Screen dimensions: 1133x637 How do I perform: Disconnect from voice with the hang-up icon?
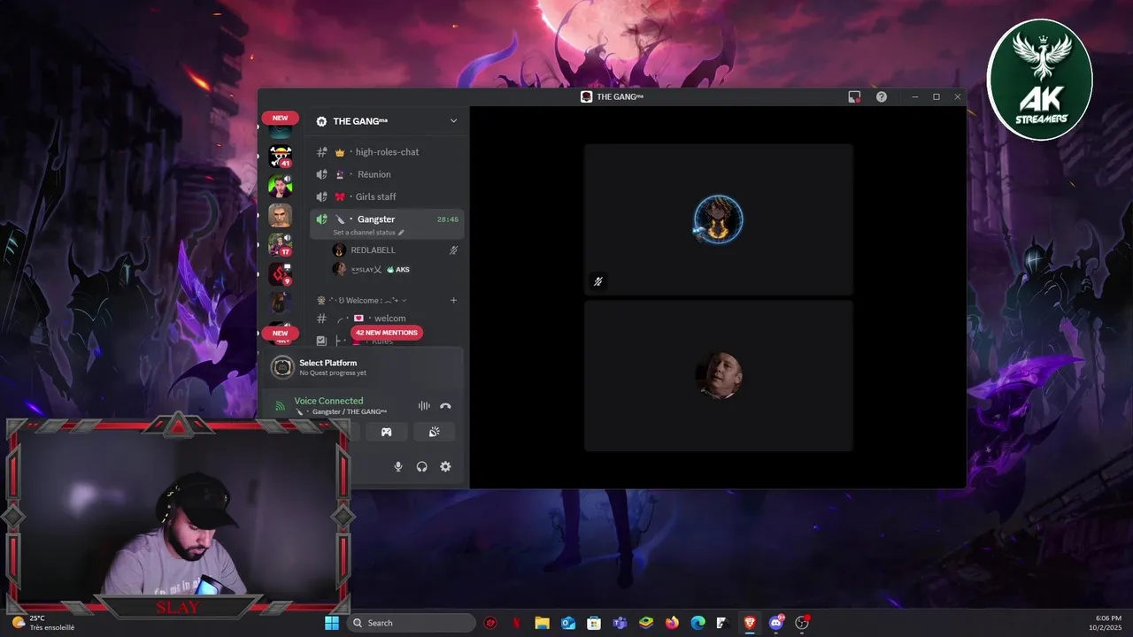(445, 406)
